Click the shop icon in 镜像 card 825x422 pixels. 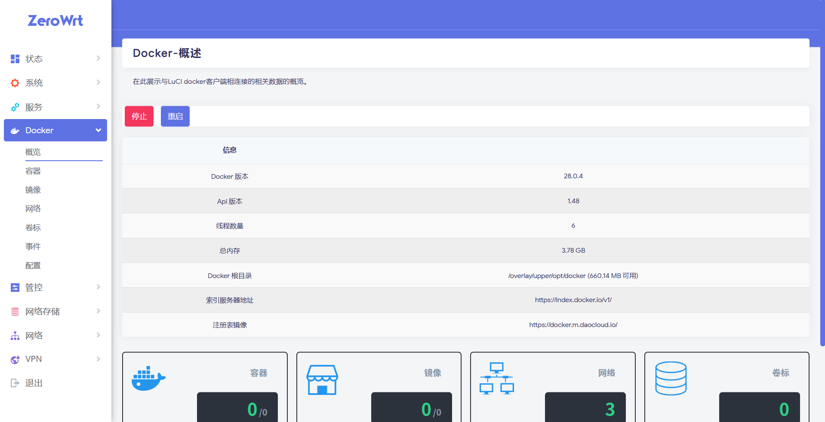[x=322, y=380]
